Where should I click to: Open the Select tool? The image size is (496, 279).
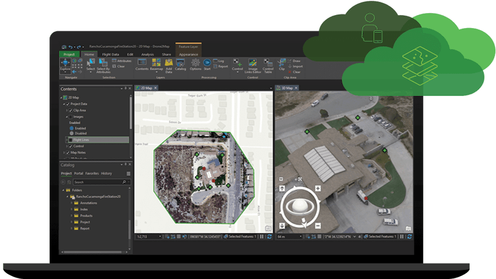click(x=91, y=65)
